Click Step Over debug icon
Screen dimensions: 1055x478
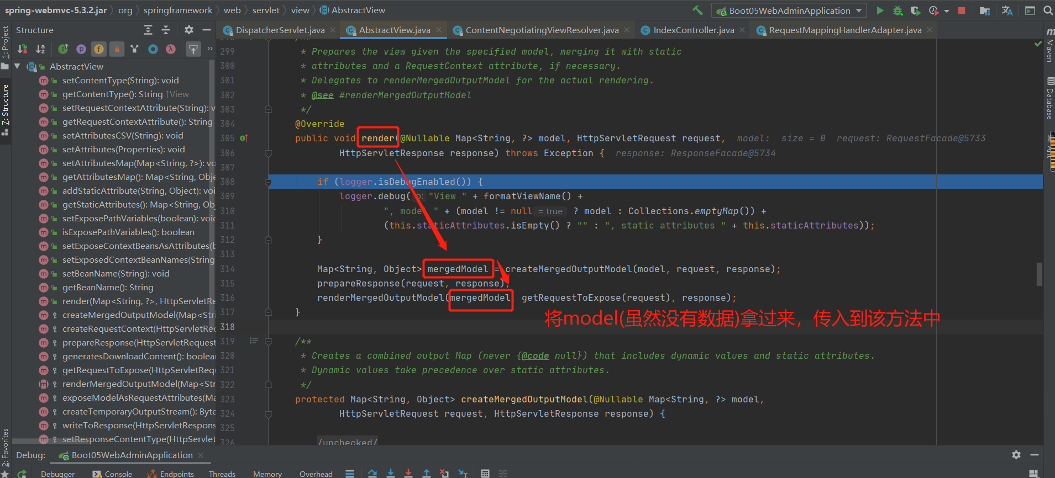coord(372,474)
